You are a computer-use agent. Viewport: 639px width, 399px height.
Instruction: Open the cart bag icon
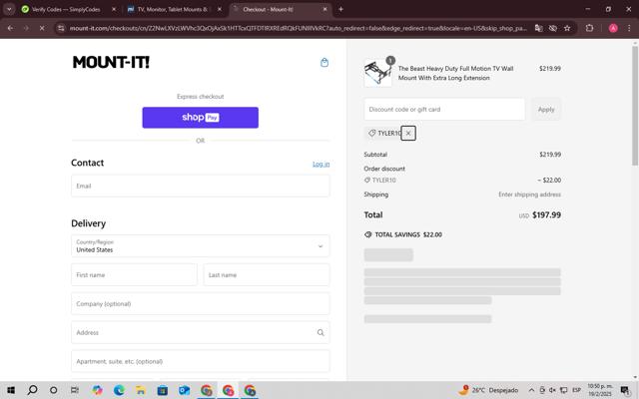(x=324, y=62)
